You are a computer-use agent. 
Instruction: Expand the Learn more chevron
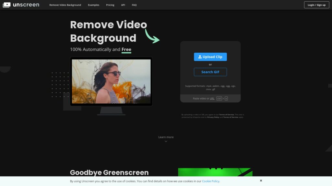166,141
